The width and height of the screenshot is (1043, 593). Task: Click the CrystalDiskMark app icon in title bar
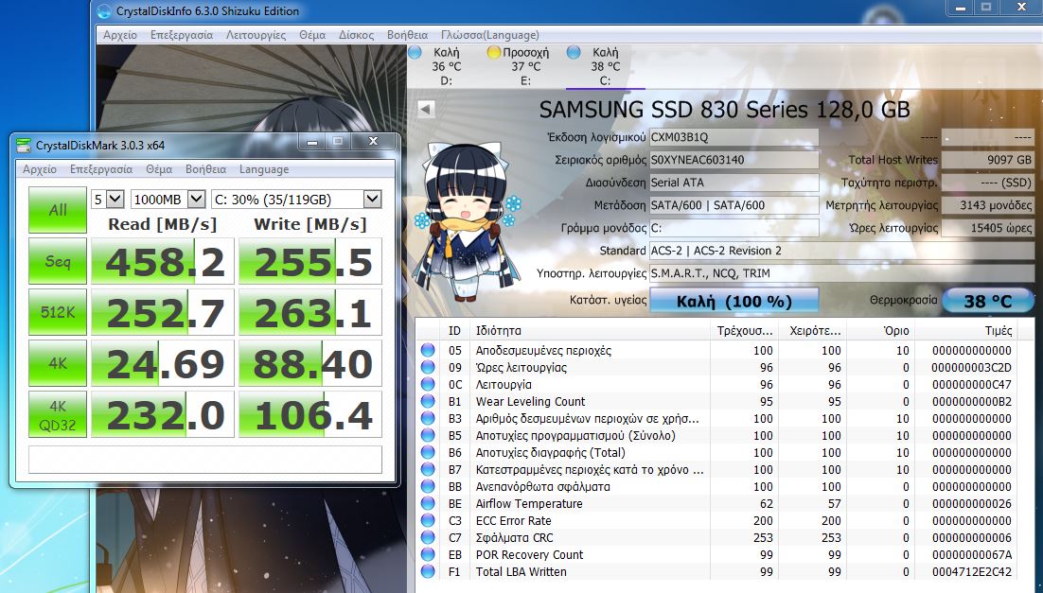24,145
